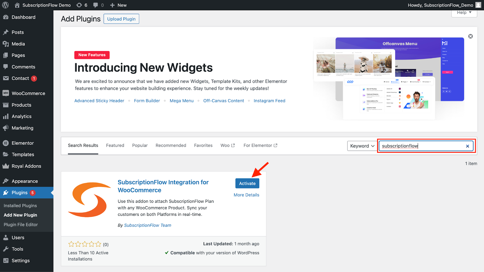Dismiss the New Widgets banner
The height and width of the screenshot is (272, 484).
[470, 36]
